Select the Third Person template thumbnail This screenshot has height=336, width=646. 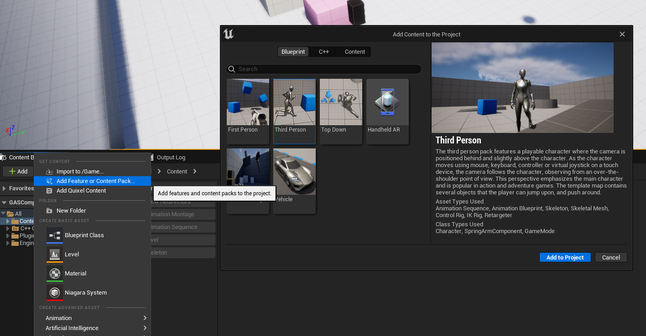[295, 102]
